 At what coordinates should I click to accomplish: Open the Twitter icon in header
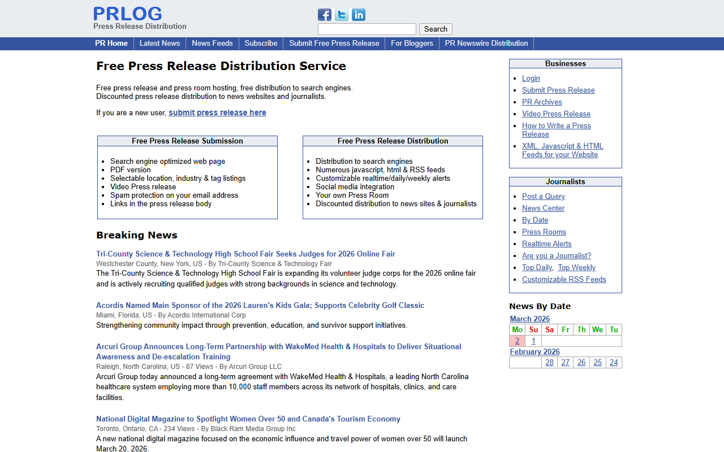coord(342,15)
